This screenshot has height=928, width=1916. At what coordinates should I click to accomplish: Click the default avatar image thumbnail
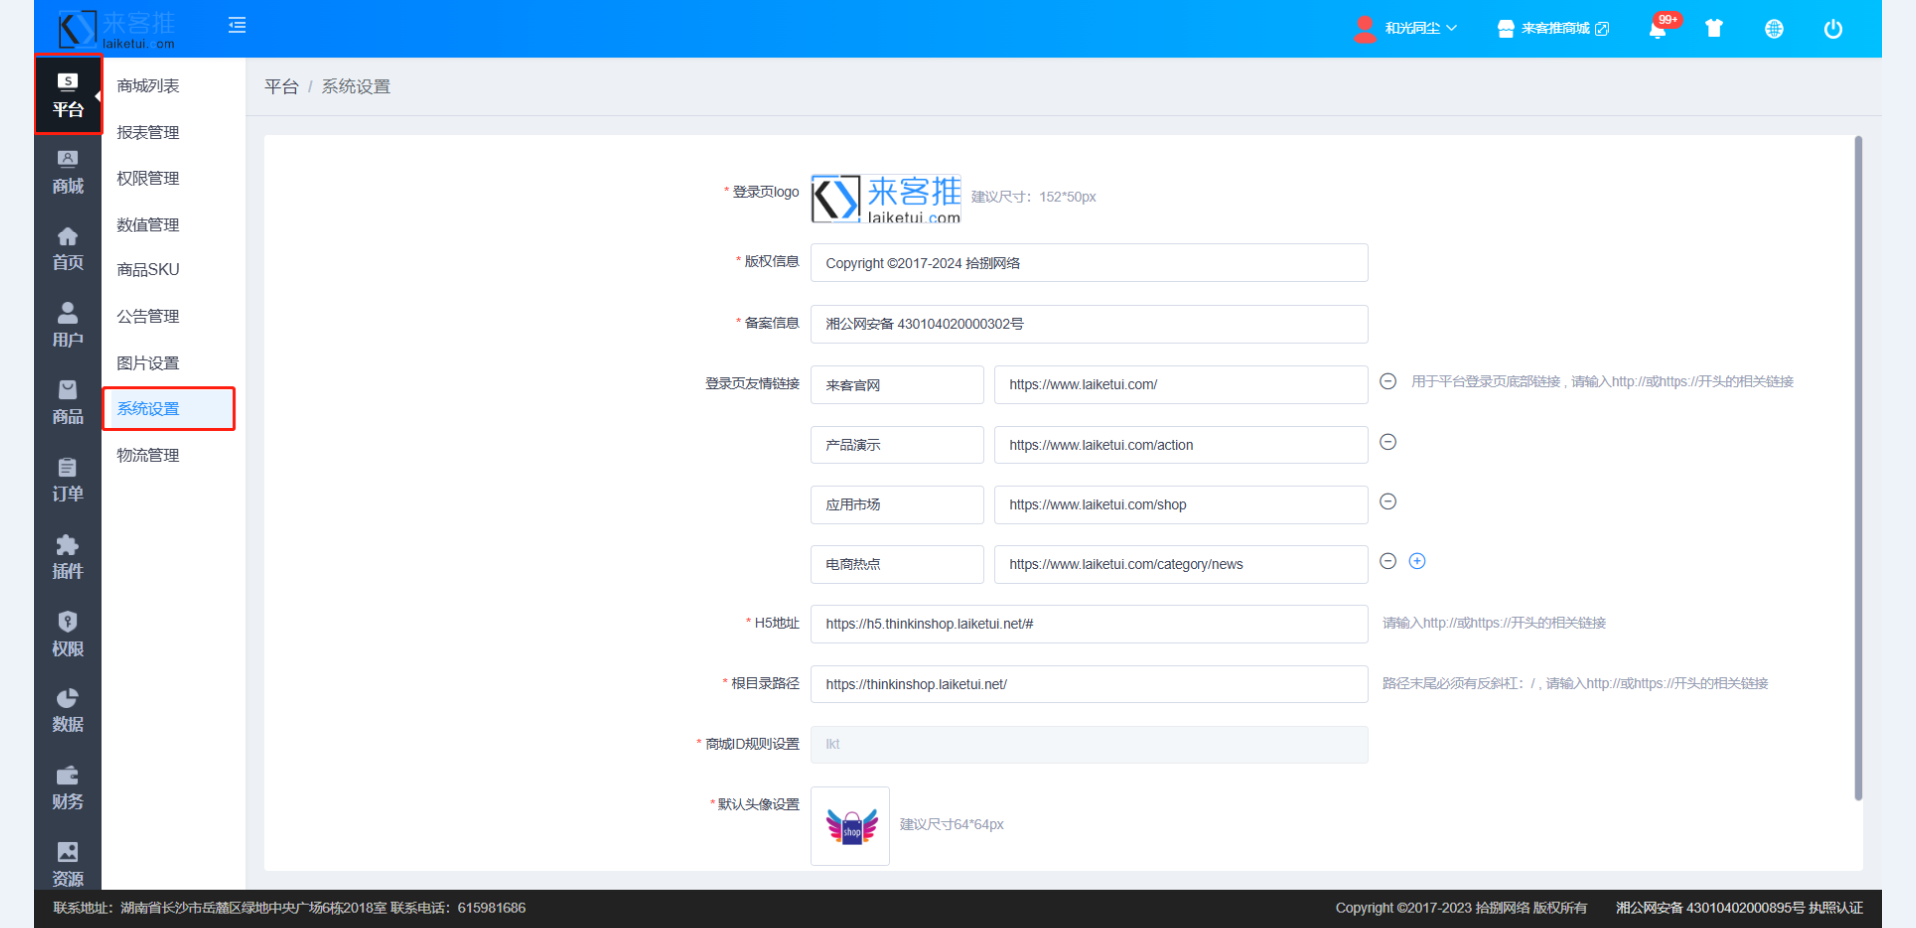850,826
